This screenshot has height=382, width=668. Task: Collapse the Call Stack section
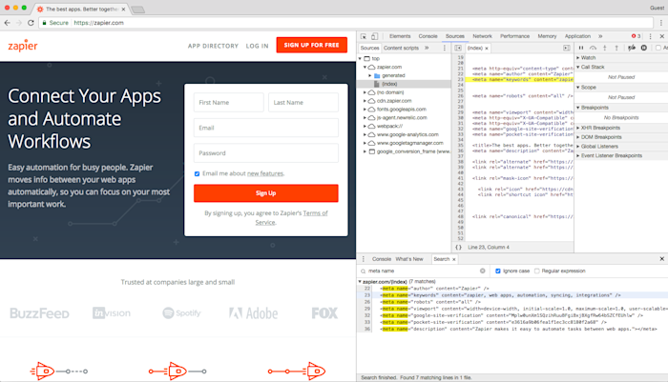578,68
